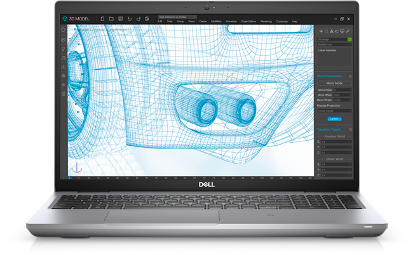Click the blue timeline playhead at frame 0
Image resolution: width=413 pixels, height=255 pixels.
coord(70,178)
